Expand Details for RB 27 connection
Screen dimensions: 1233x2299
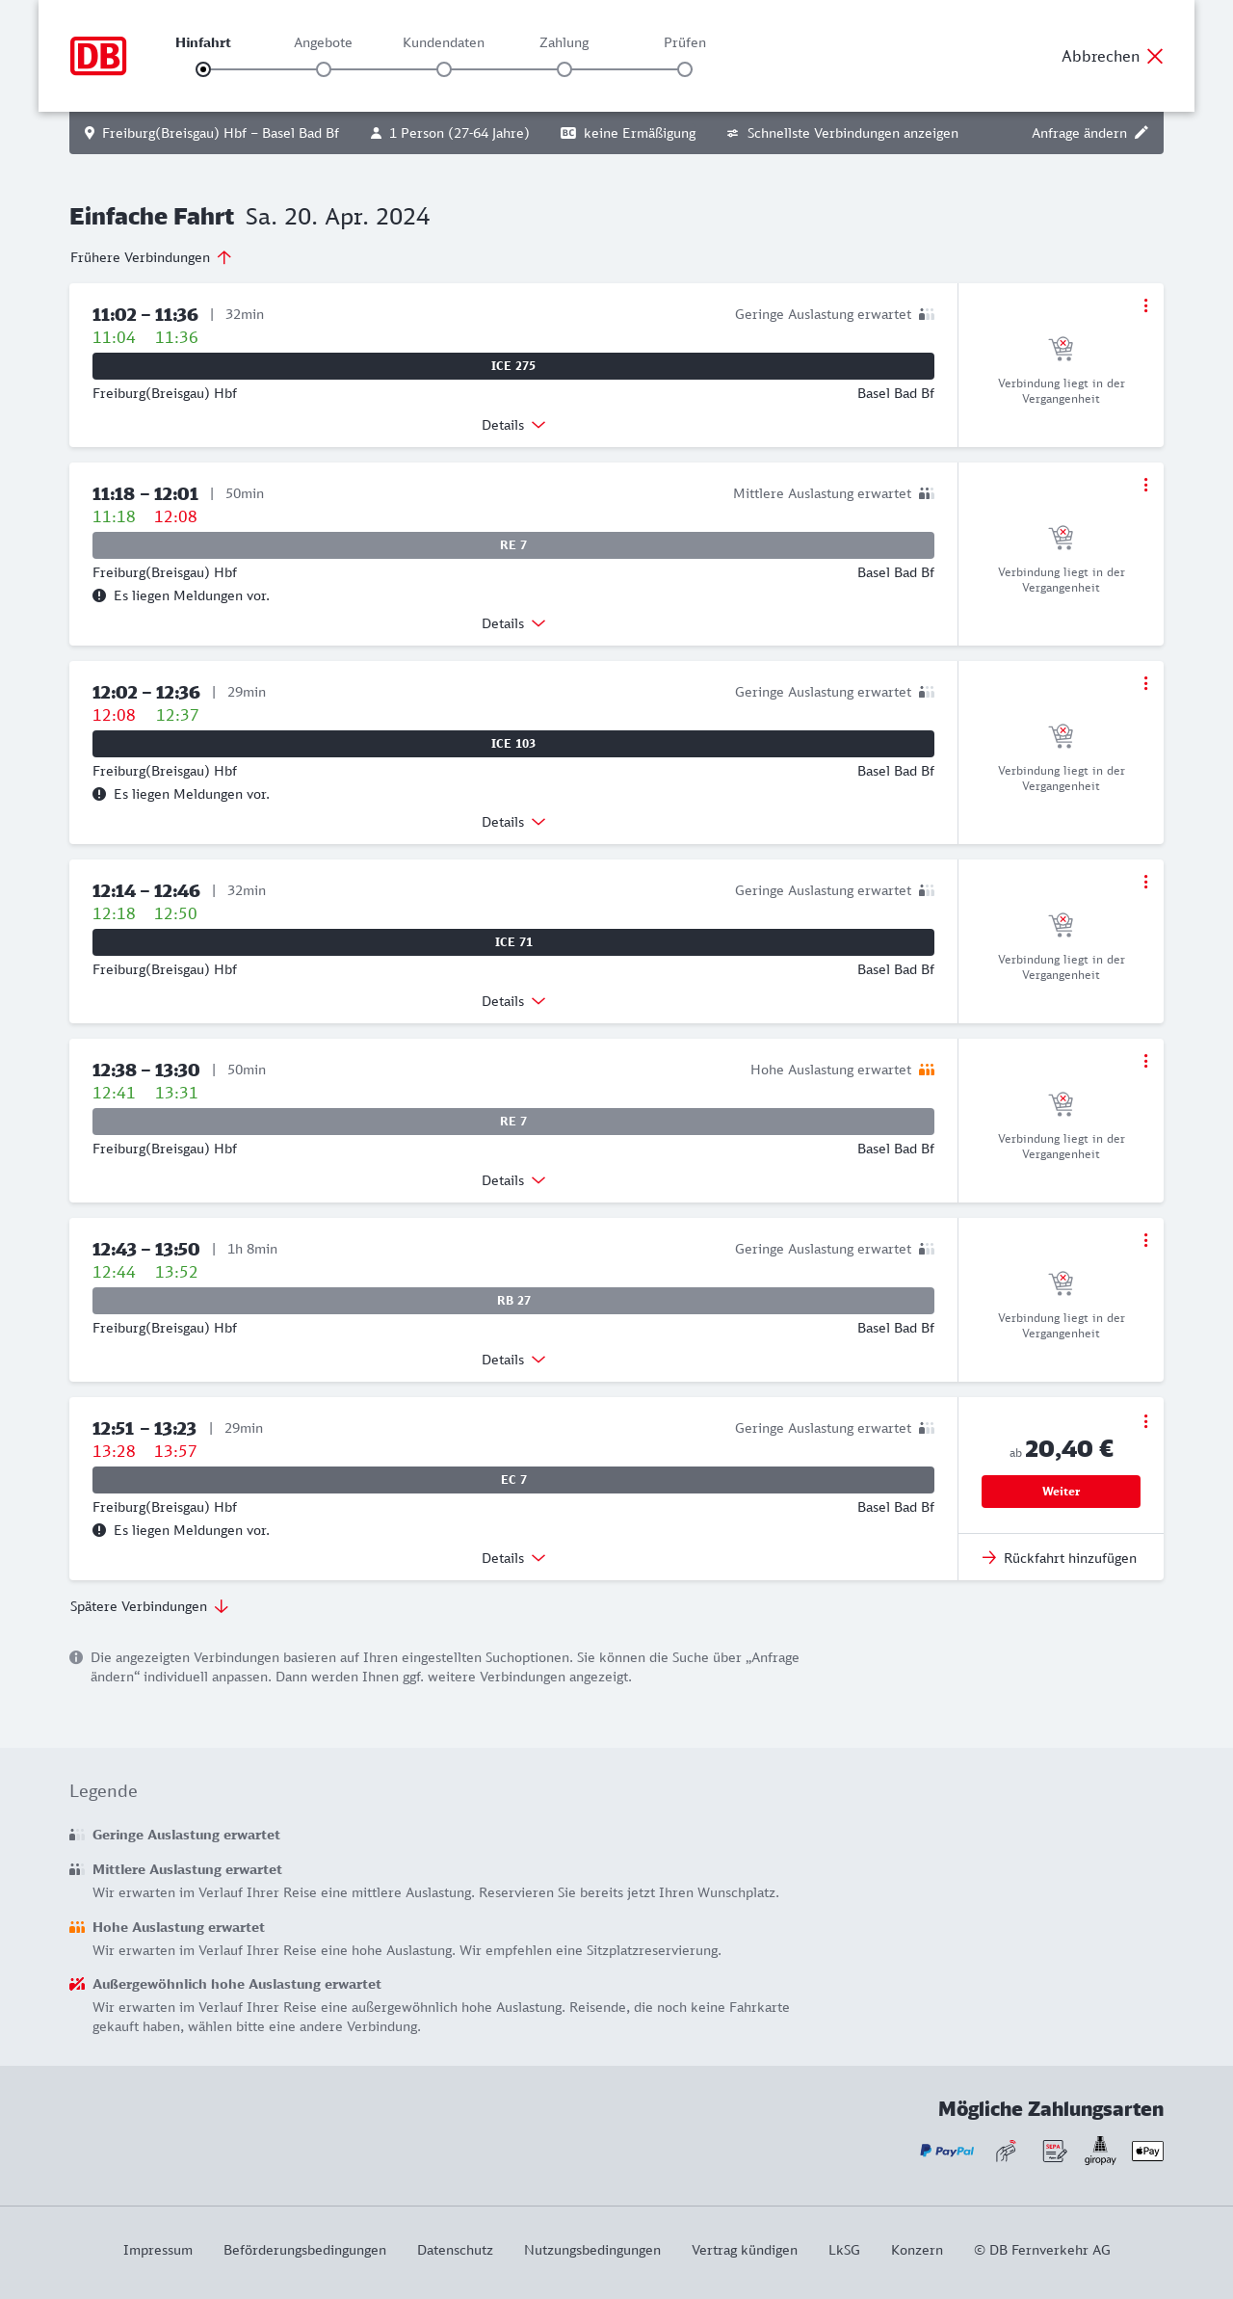click(513, 1360)
